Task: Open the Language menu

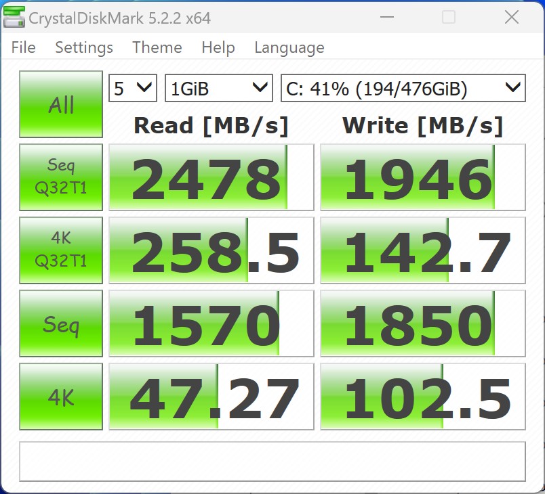Action: coord(289,47)
